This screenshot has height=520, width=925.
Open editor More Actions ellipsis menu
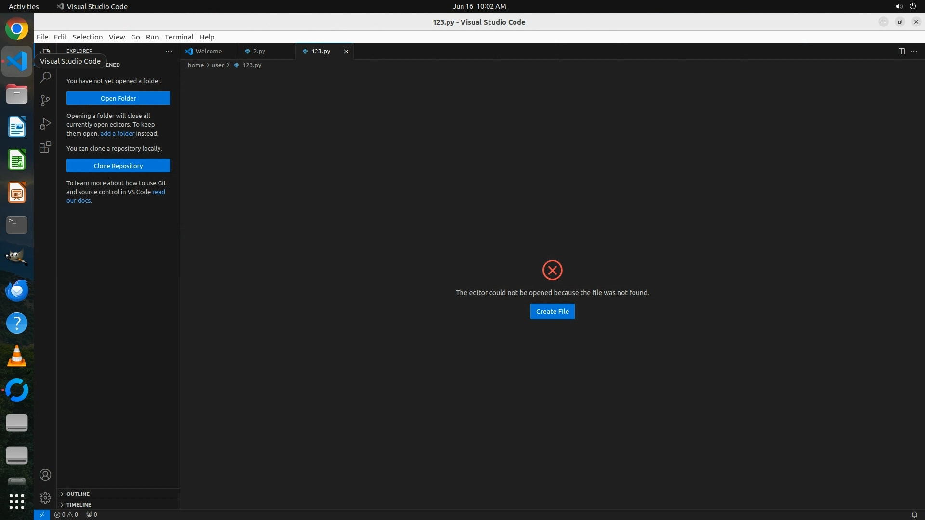click(914, 51)
